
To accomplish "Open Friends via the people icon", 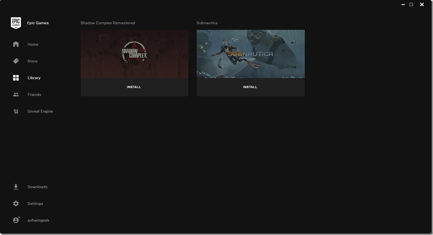I will tap(16, 95).
